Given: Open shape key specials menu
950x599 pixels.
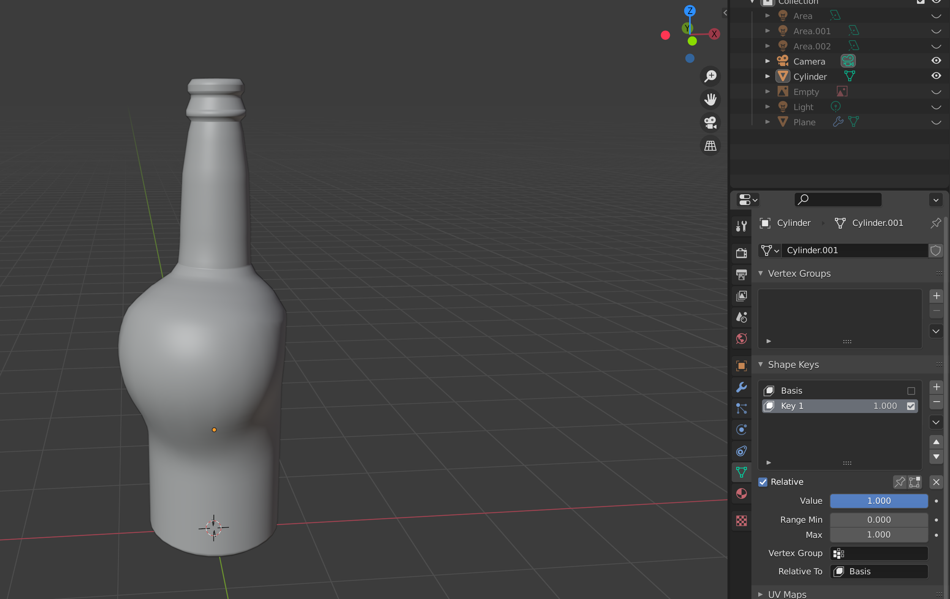Looking at the screenshot, I should coord(936,422).
